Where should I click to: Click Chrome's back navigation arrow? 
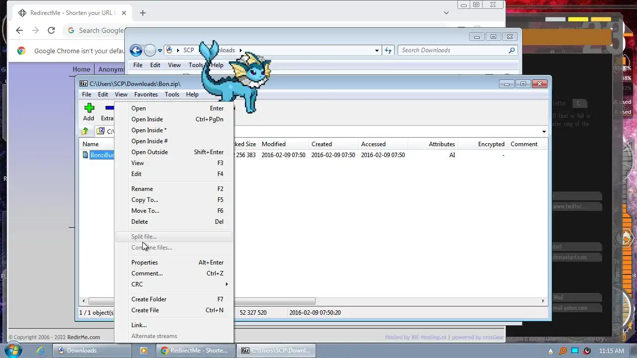coord(19,30)
